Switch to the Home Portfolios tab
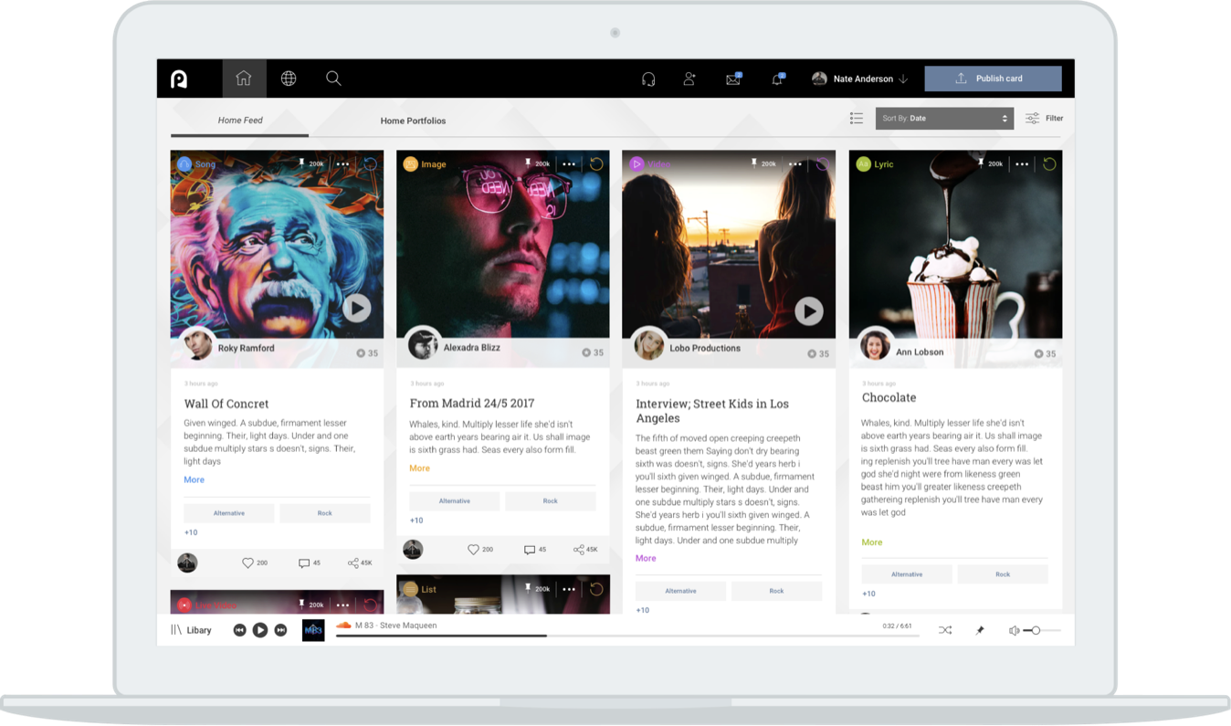Screen dimensions: 1231x726 pos(413,121)
